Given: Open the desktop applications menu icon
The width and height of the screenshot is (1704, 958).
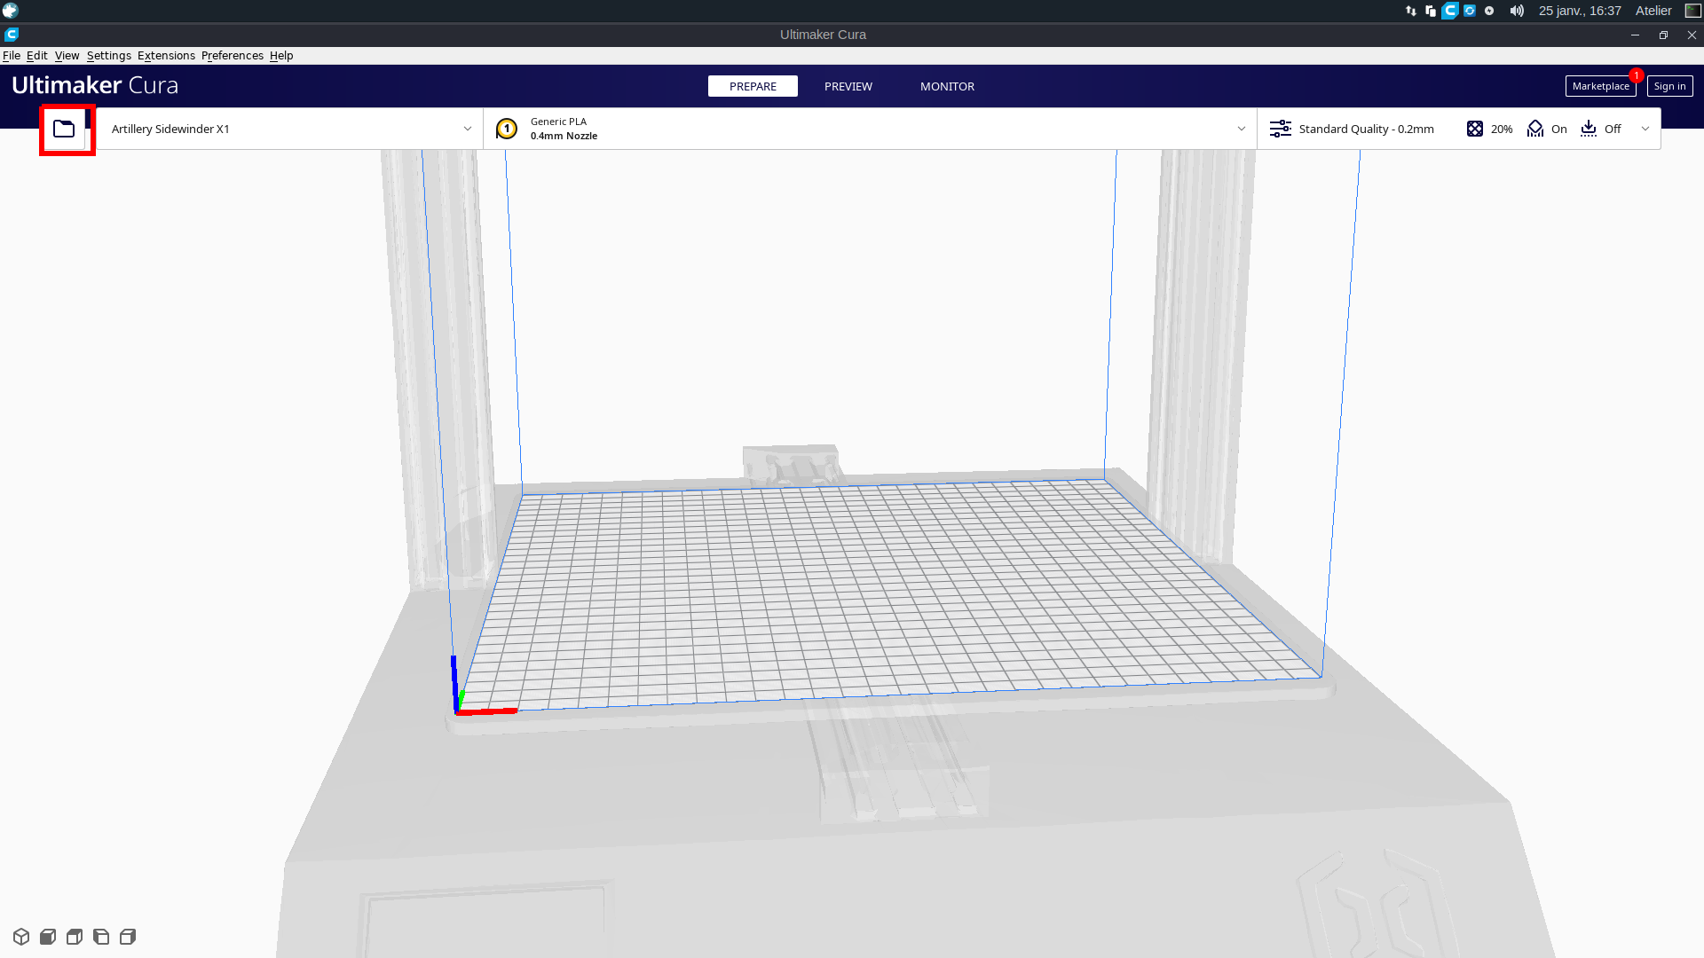Looking at the screenshot, I should pos(11,11).
